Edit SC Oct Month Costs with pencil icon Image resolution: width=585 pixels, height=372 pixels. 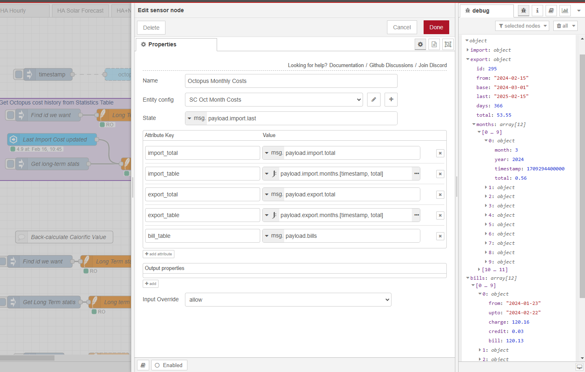tap(374, 100)
